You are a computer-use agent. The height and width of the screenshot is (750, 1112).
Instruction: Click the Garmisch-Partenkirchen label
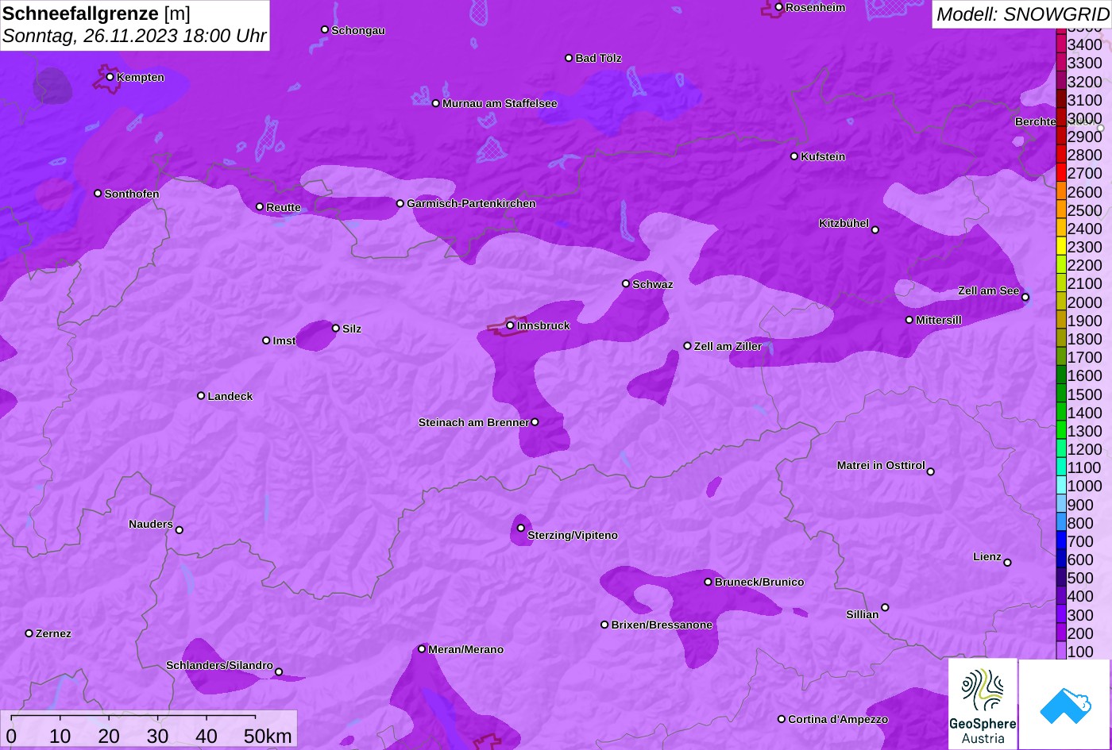point(471,204)
